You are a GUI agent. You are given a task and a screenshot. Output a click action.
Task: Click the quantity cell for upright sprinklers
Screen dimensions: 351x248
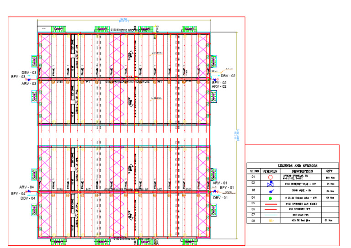[x=330, y=178]
